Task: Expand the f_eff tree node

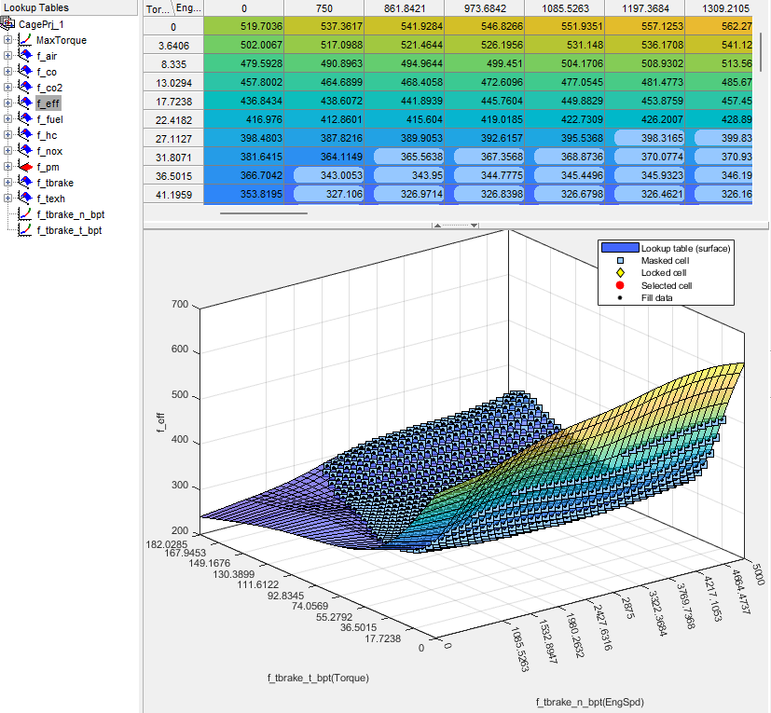Action: [8, 103]
